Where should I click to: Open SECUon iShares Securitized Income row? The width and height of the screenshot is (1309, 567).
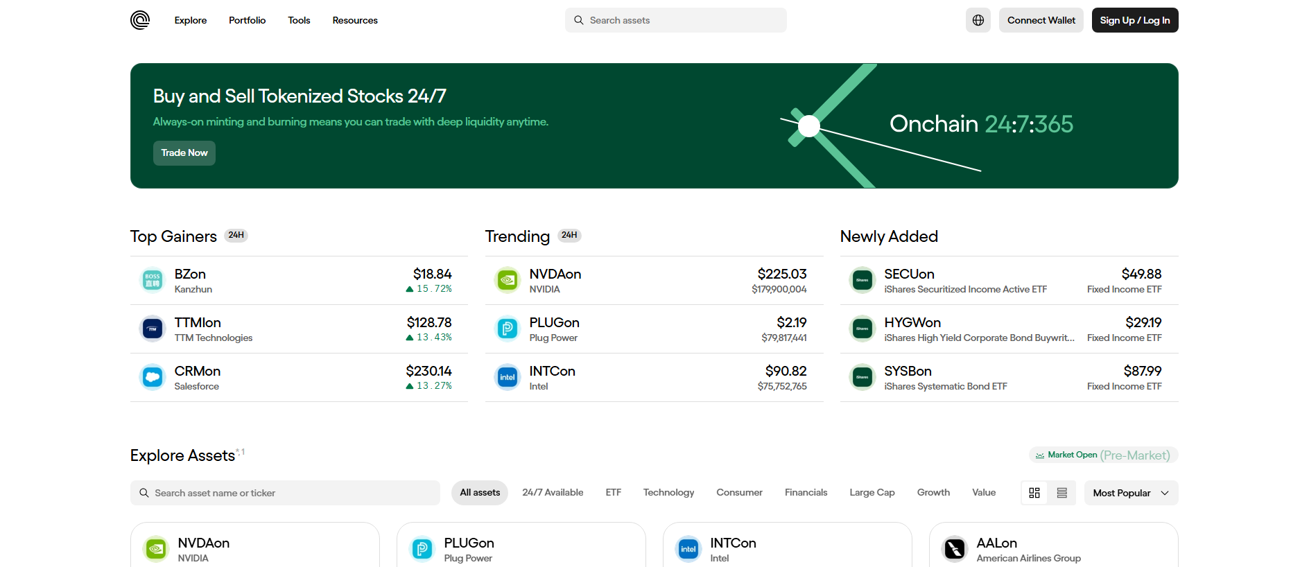click(x=1009, y=281)
